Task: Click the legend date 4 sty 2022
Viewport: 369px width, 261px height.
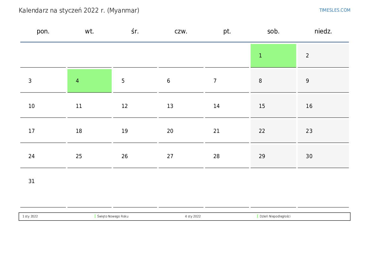Action: coord(193,216)
